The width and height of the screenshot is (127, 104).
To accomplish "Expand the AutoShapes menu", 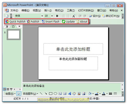I will tap(30, 94).
